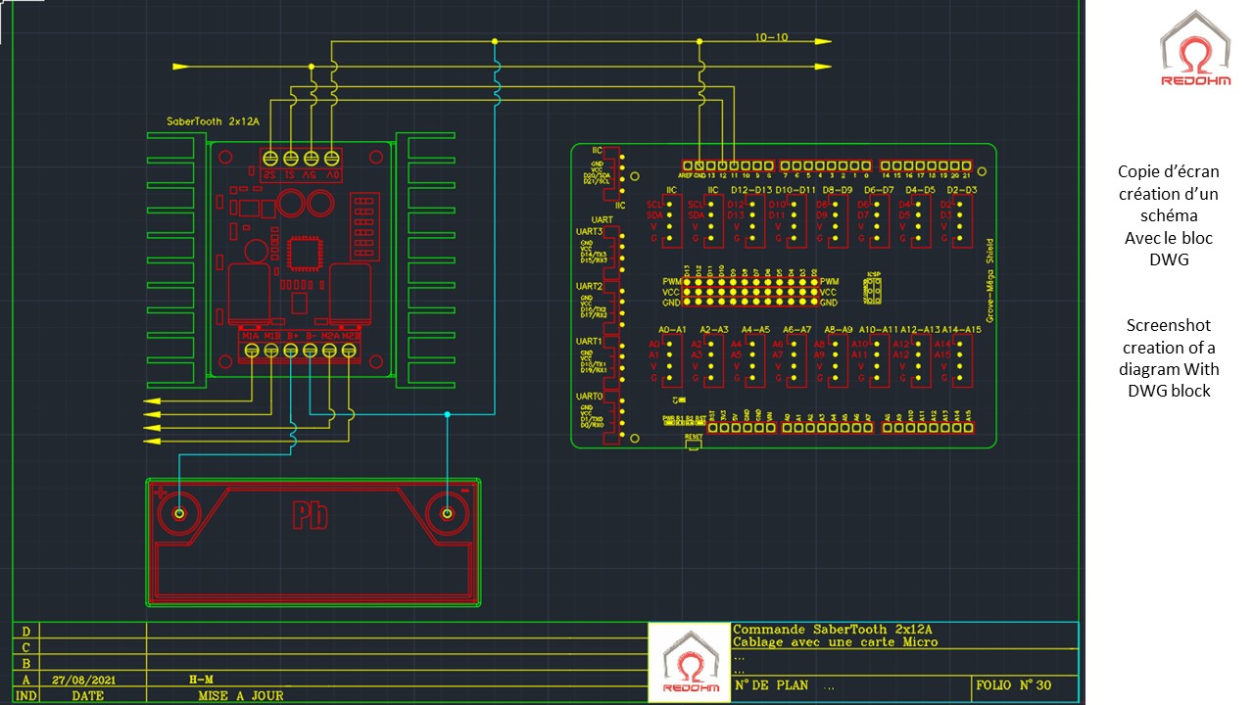
Task: Select the D4-D5 connector heading
Action: pos(920,189)
